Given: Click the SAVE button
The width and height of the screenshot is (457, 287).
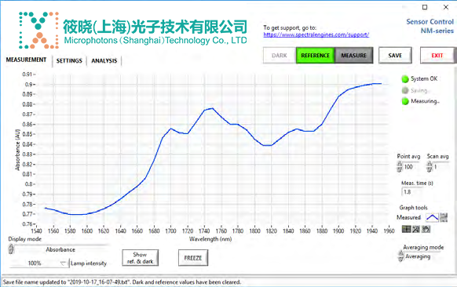Looking at the screenshot, I should [x=395, y=56].
